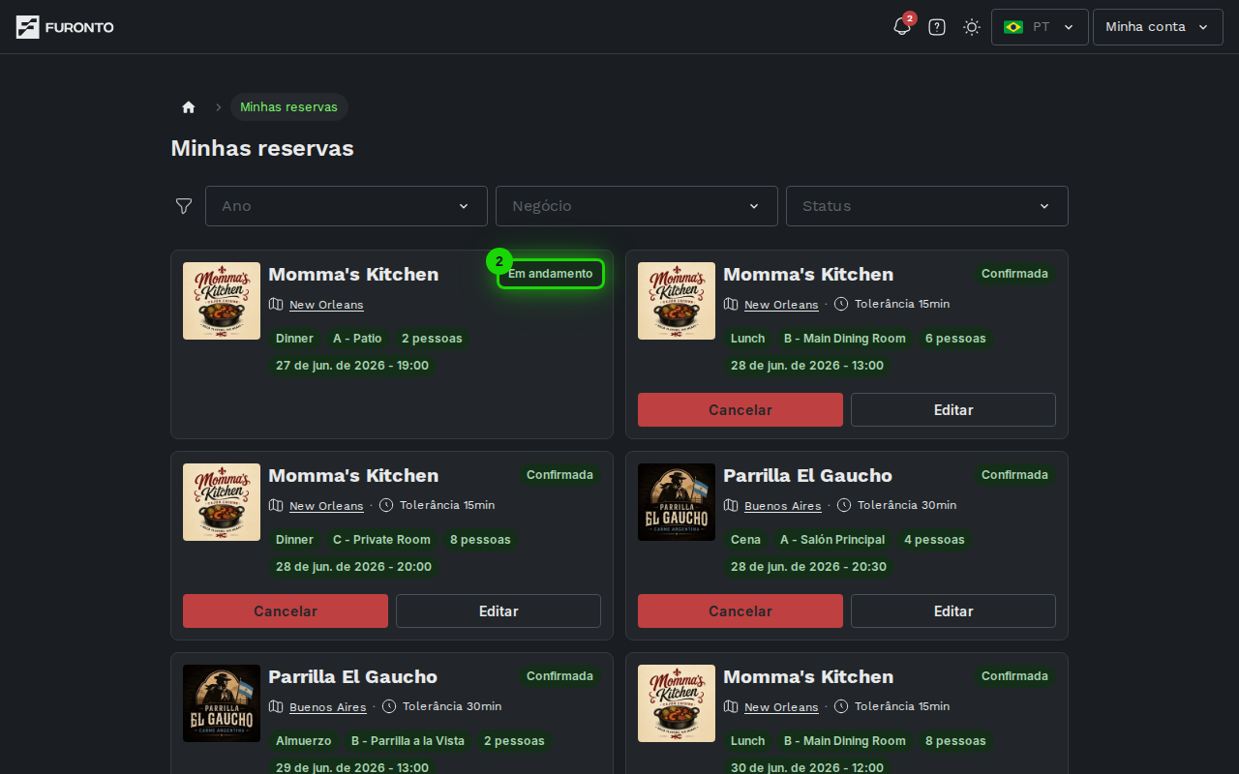Open the Ano filter dropdown

[x=347, y=206]
